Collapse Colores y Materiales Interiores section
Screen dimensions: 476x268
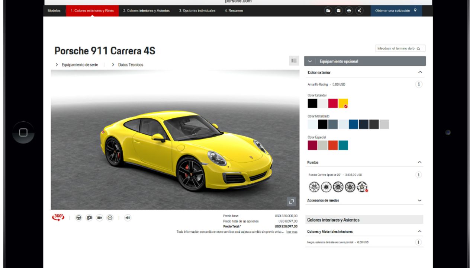[419, 232]
